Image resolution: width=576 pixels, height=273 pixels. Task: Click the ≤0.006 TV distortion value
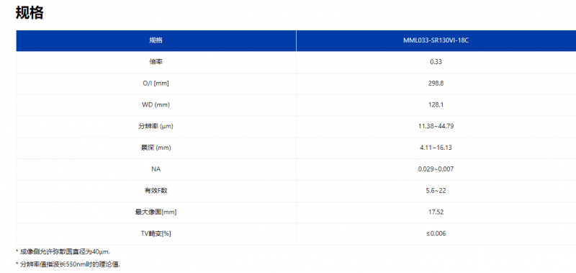[x=436, y=233]
